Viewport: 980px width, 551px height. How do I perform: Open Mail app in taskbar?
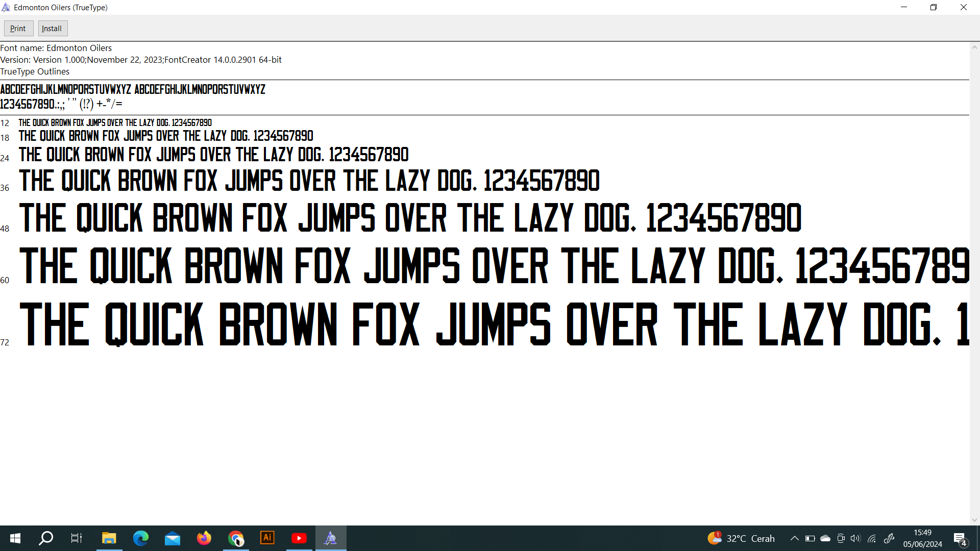[x=173, y=538]
